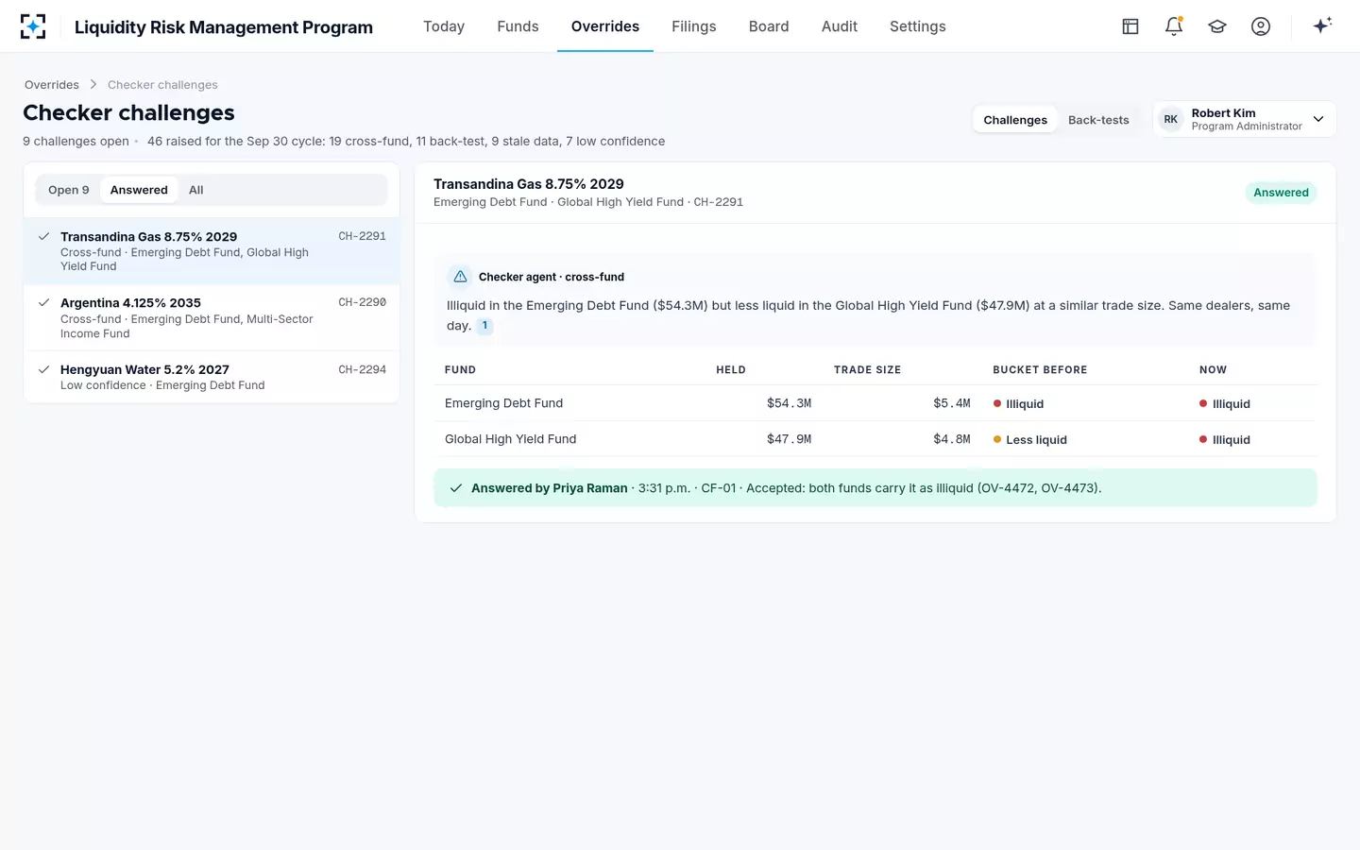This screenshot has height=850, width=1360.
Task: Click the warning triangle icon beside Checker agent
Action: 460,277
